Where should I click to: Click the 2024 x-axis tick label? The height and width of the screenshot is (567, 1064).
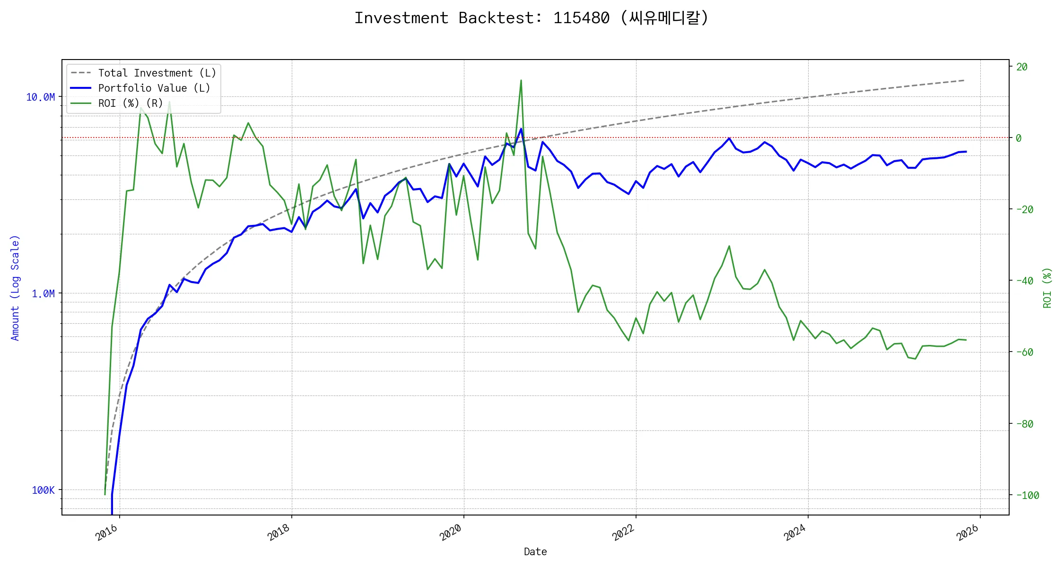[x=795, y=533]
